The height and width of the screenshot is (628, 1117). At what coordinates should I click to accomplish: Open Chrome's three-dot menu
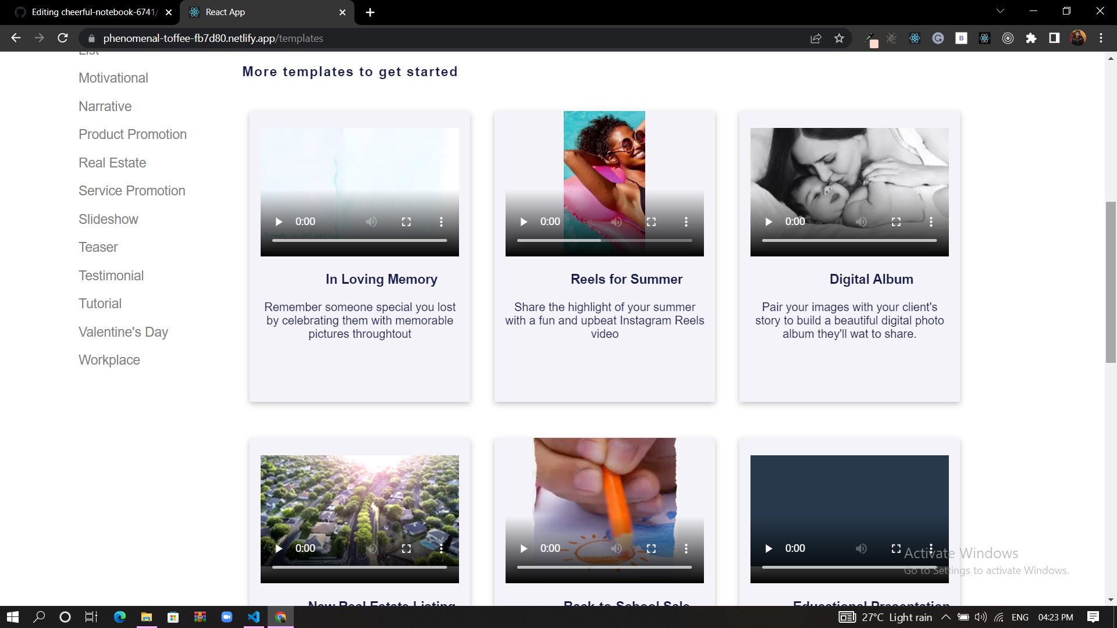click(x=1101, y=38)
